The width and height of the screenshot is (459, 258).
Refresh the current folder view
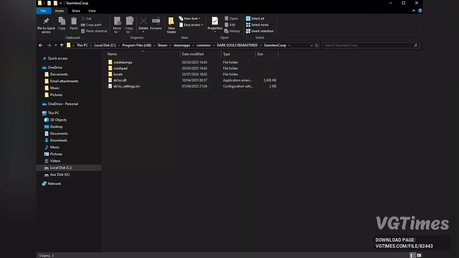[x=316, y=45]
